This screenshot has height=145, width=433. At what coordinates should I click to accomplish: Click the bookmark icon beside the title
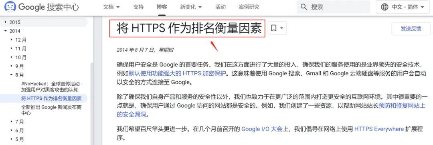coord(274,28)
